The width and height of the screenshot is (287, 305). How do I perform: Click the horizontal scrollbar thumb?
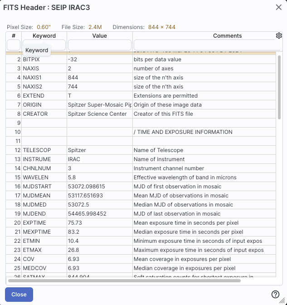[x=124, y=280]
